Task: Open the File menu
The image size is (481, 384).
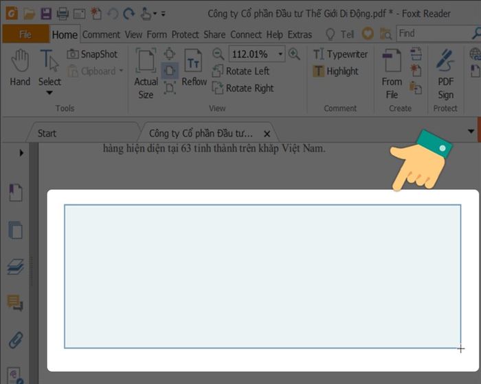Action: tap(25, 34)
